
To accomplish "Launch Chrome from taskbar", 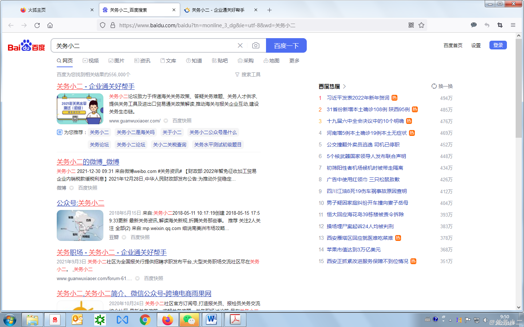I will point(145,320).
